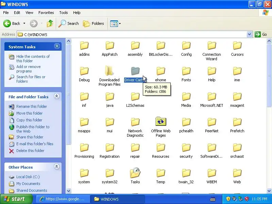Open the Windows start button
272x204 pixels.
point(16,199)
